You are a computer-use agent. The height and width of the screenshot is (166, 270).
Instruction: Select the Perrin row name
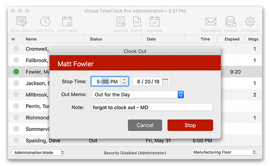(38, 106)
